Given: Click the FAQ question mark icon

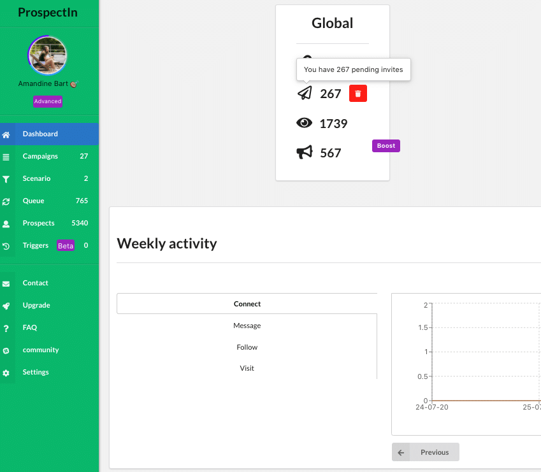Looking at the screenshot, I should click(6, 328).
